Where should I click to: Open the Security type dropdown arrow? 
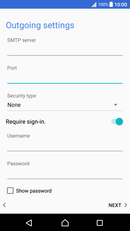click(x=116, y=105)
